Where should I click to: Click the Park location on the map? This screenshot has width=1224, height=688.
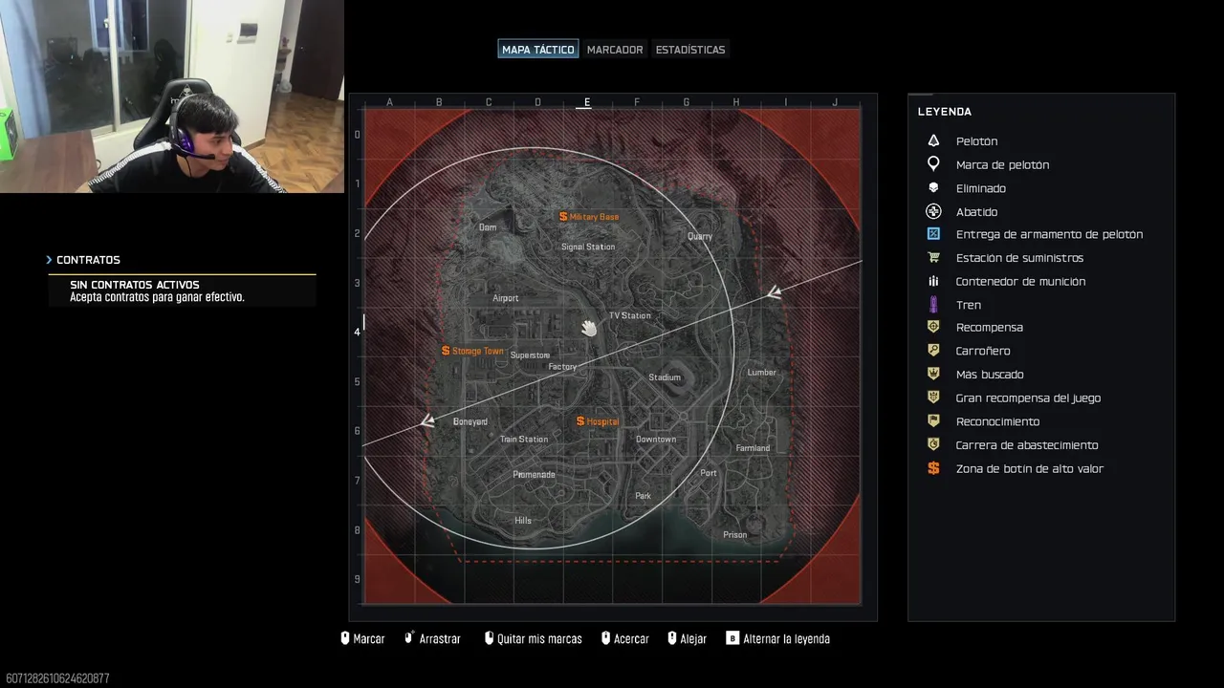[644, 496]
